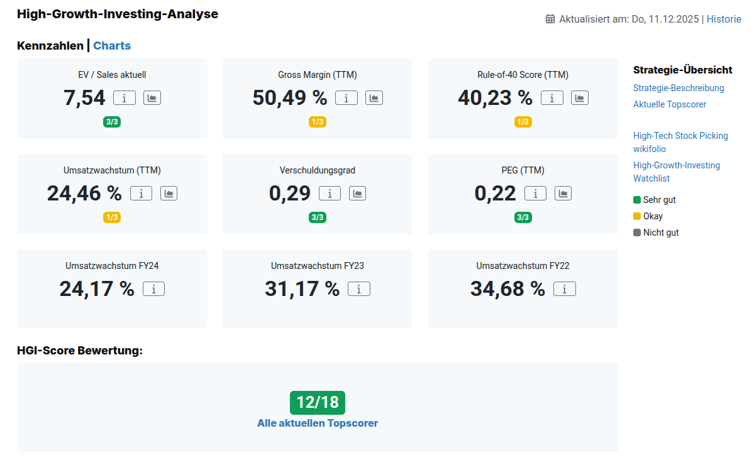Show info for Gross Margin (TTM)
This screenshot has height=460, width=754.
[x=347, y=97]
